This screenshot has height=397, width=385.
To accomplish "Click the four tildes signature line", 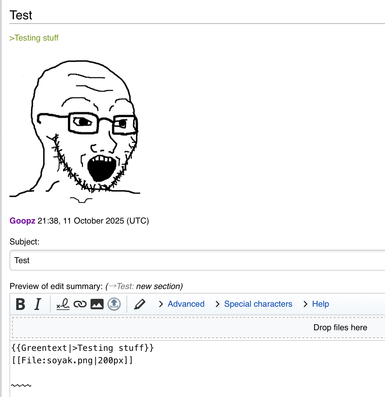I will click(x=21, y=386).
